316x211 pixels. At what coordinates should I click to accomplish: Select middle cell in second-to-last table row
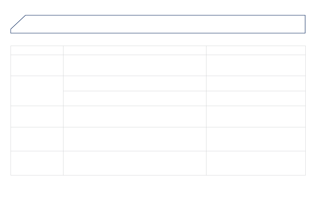click(x=135, y=139)
